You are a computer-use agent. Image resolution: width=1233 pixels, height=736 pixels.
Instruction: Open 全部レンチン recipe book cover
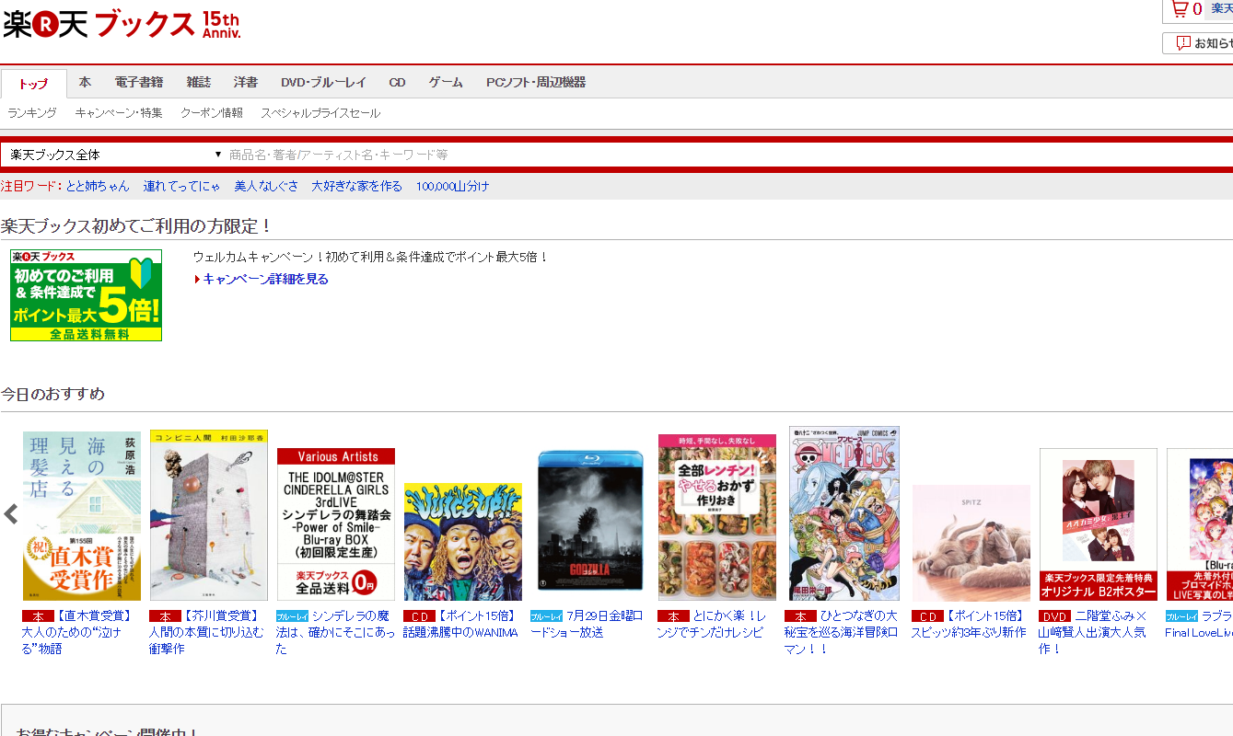click(x=717, y=518)
